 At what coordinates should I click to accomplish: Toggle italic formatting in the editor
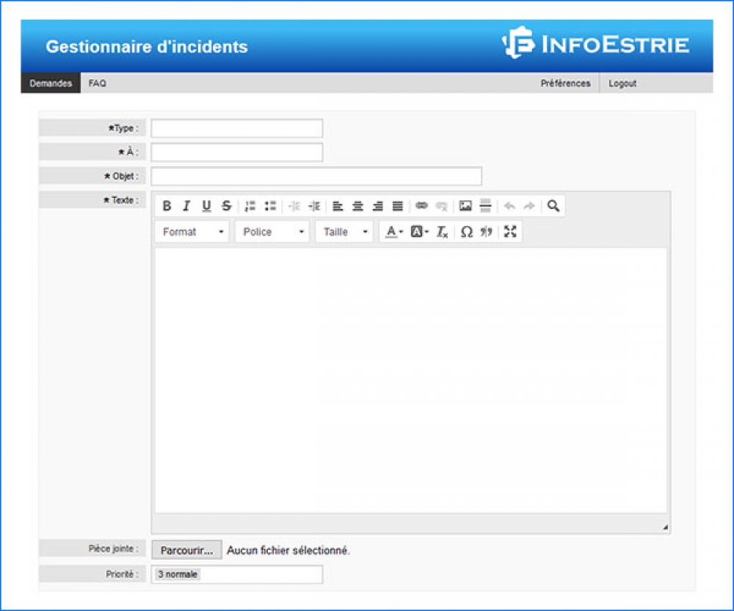coord(186,206)
